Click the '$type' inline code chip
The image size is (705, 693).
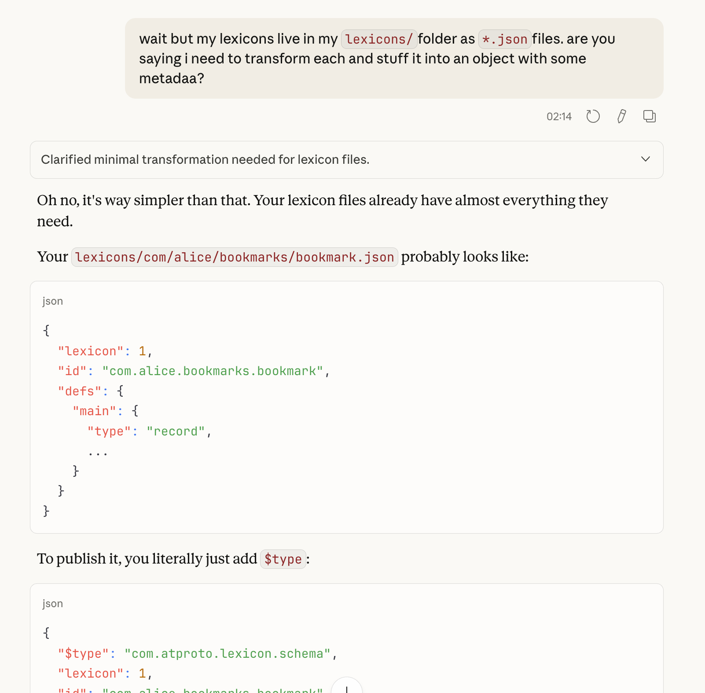(x=283, y=559)
